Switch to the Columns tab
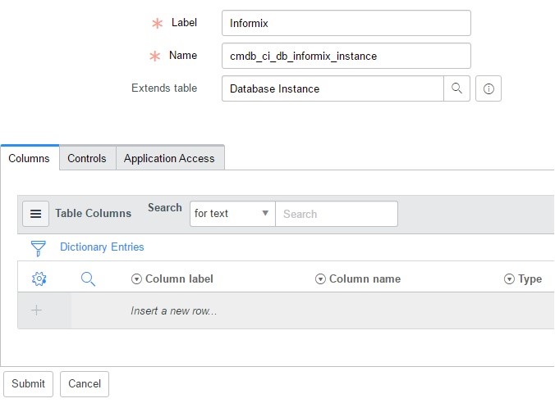The height and width of the screenshot is (403, 555). (x=30, y=158)
